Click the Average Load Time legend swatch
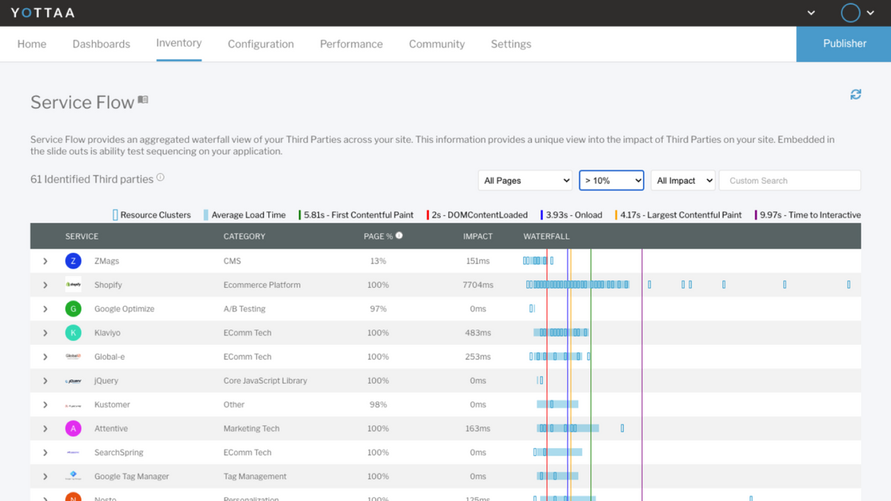Viewport: 891px width, 501px height. click(x=206, y=215)
